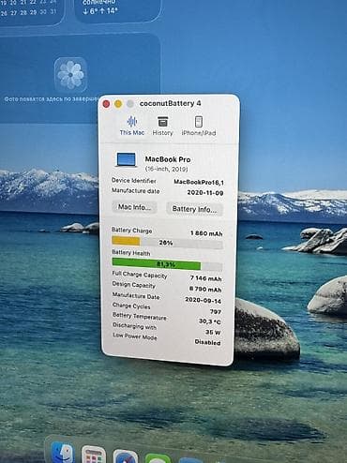347x463 pixels.
Task: Click the MacBook Pro title text
Action: tap(168, 159)
